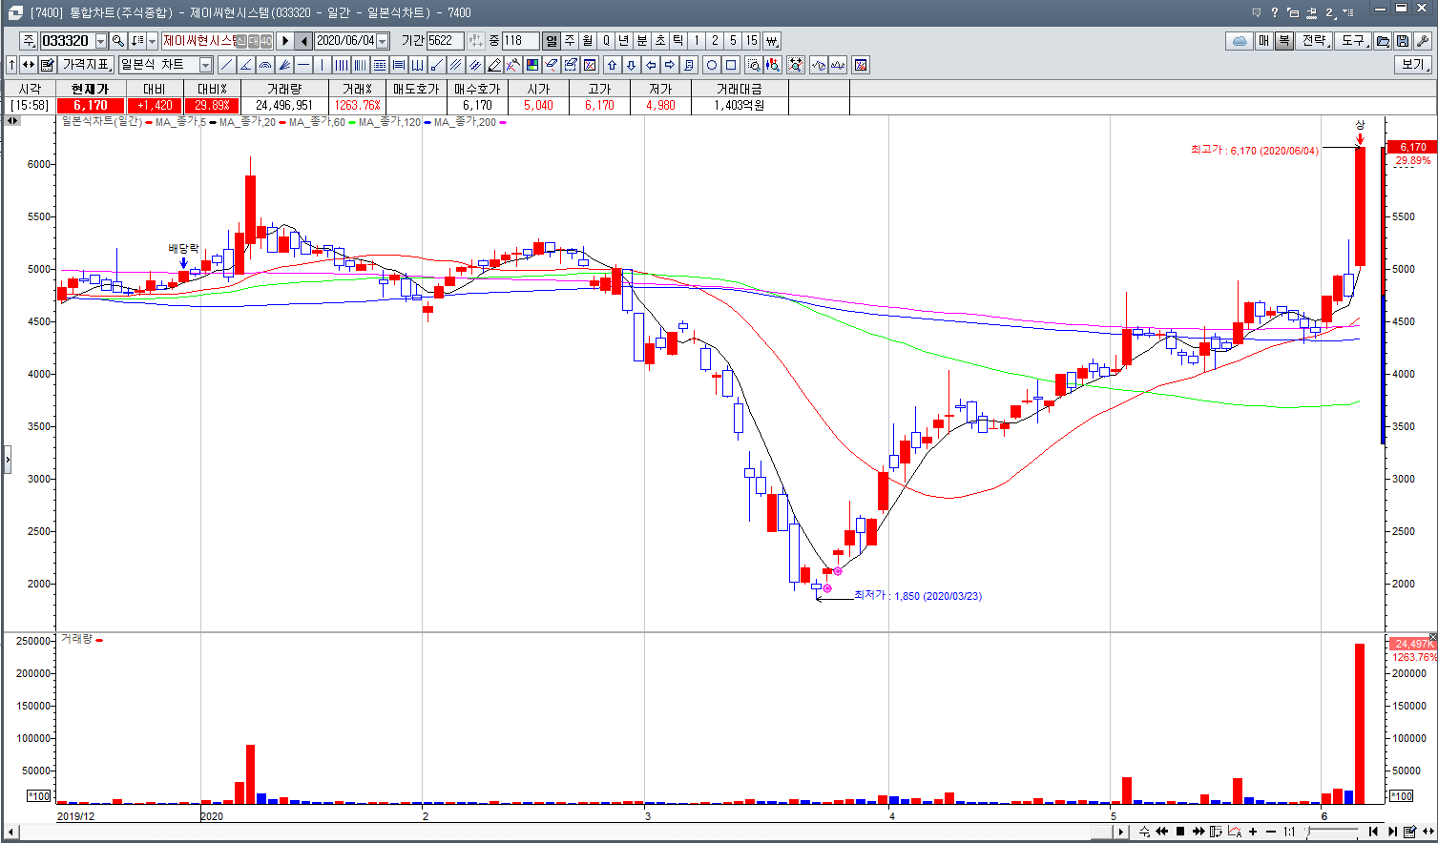Click the cloud icon in top toolbar
The height and width of the screenshot is (843, 1438).
(x=1239, y=41)
